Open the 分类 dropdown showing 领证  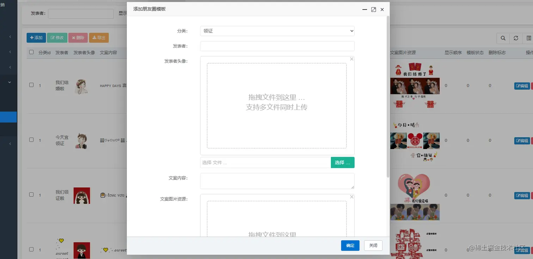pos(277,31)
